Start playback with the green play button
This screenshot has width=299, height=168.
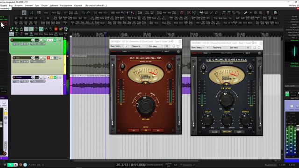coord(10,165)
